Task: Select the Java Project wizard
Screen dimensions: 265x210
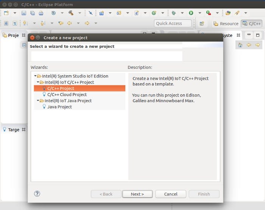Action: click(x=79, y=107)
